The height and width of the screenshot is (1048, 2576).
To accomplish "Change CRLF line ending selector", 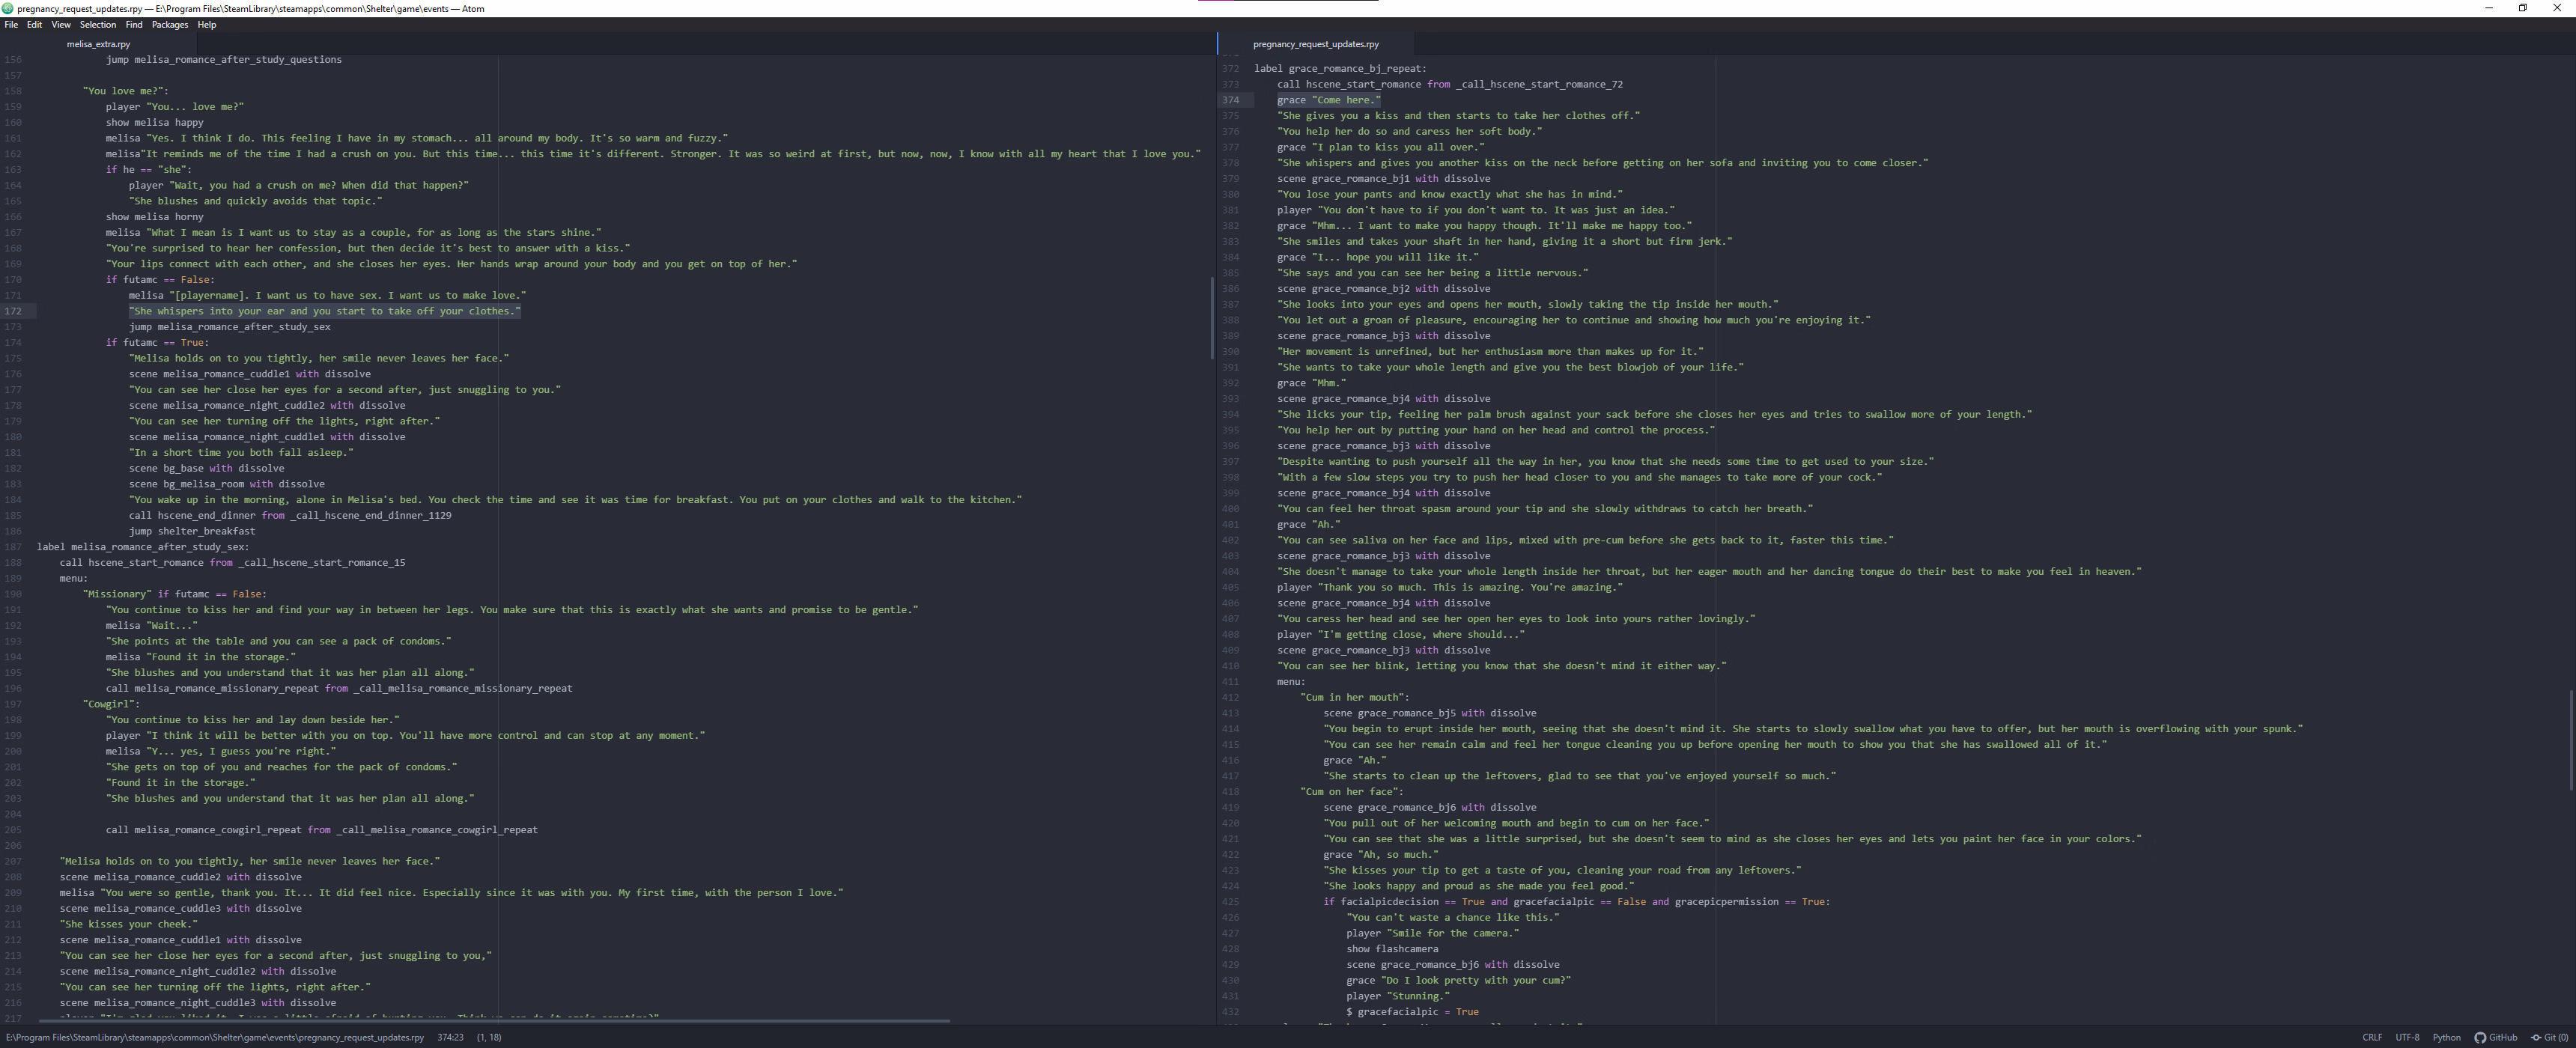I will click(x=2372, y=1037).
